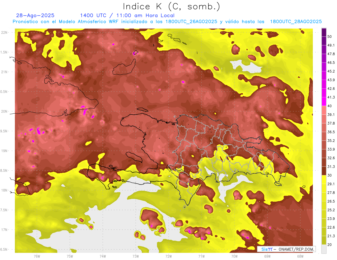Click the "19N" latitude axis label
This screenshot has width=337, height=260.
(x=4, y=151)
